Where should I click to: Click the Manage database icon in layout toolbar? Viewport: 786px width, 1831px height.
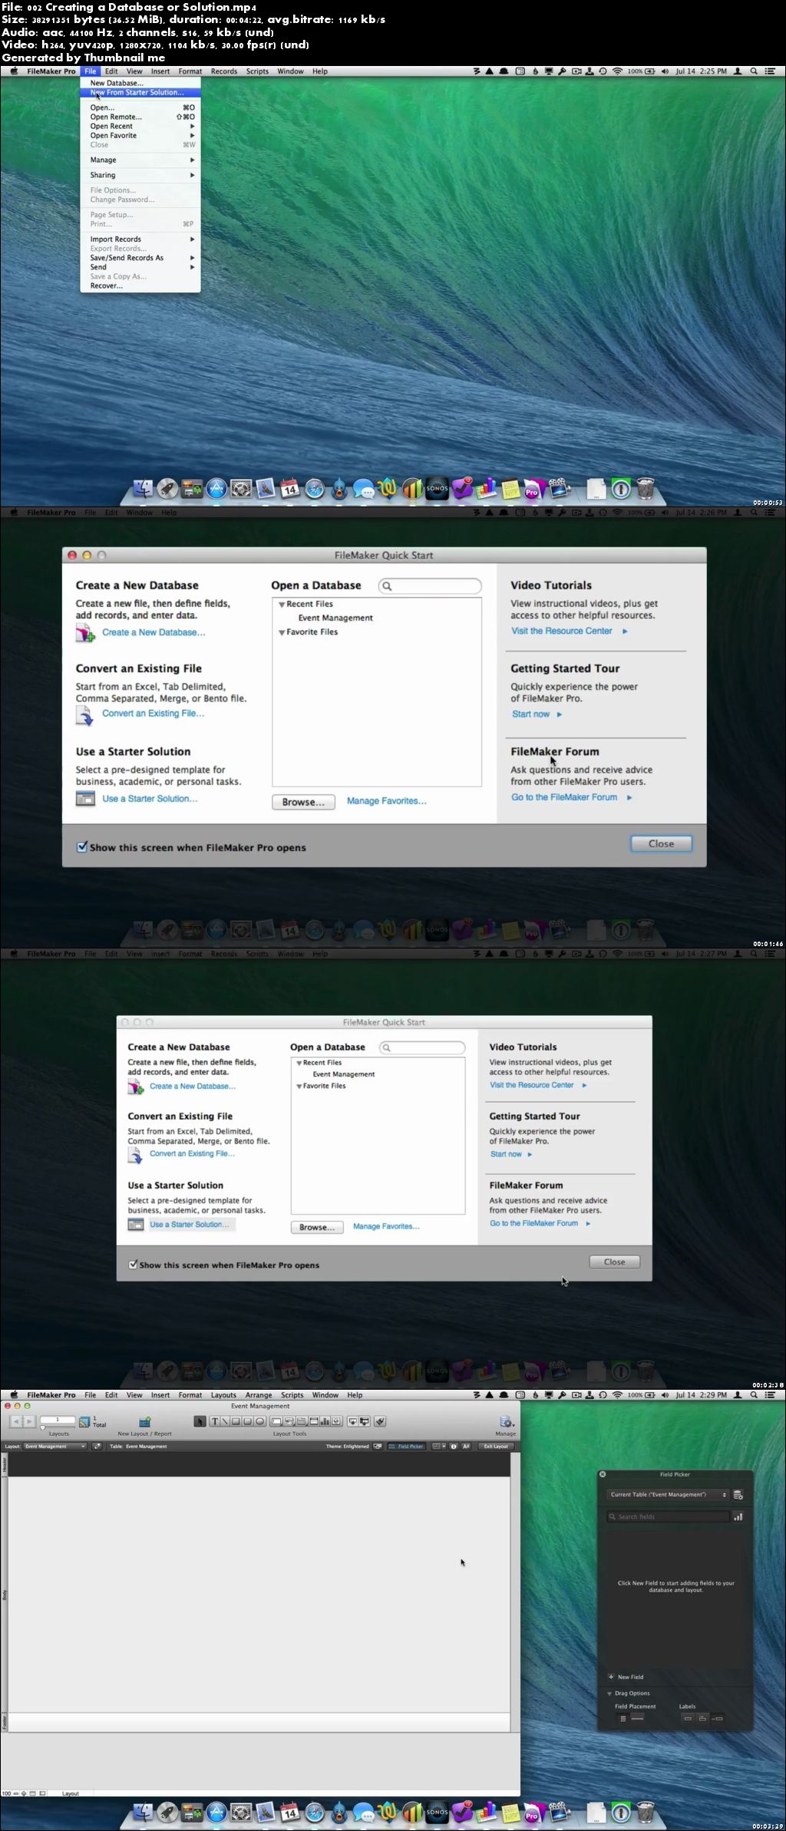pyautogui.click(x=506, y=1422)
